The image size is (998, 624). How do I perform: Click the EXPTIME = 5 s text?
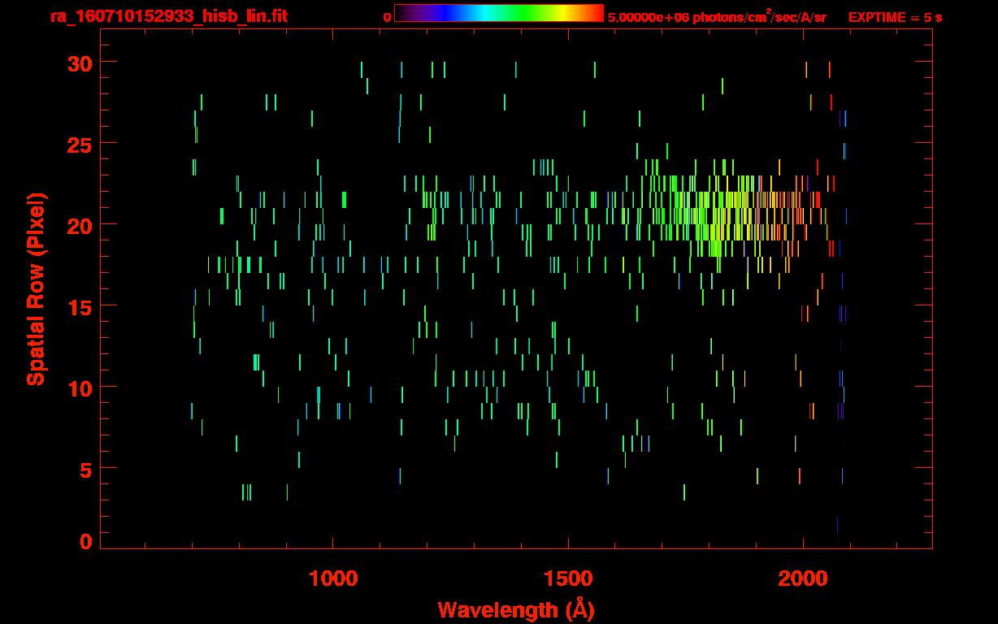click(x=895, y=17)
